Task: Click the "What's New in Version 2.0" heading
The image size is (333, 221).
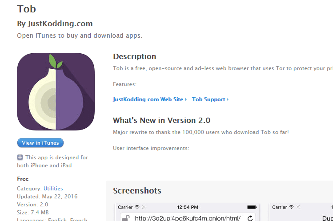Action: 162,120
